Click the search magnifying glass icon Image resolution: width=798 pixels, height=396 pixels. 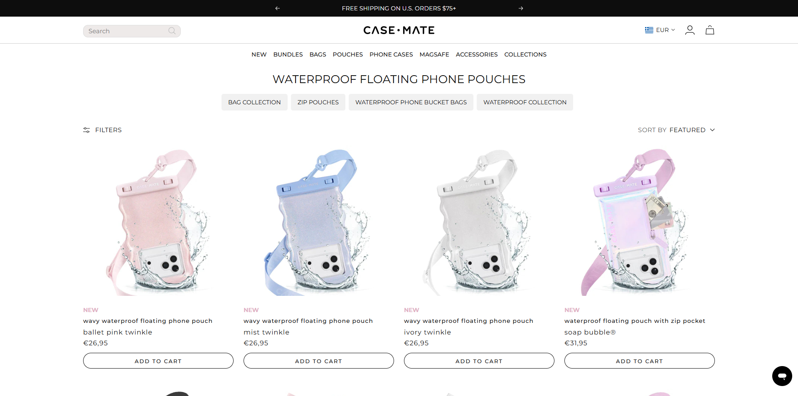[x=172, y=31]
